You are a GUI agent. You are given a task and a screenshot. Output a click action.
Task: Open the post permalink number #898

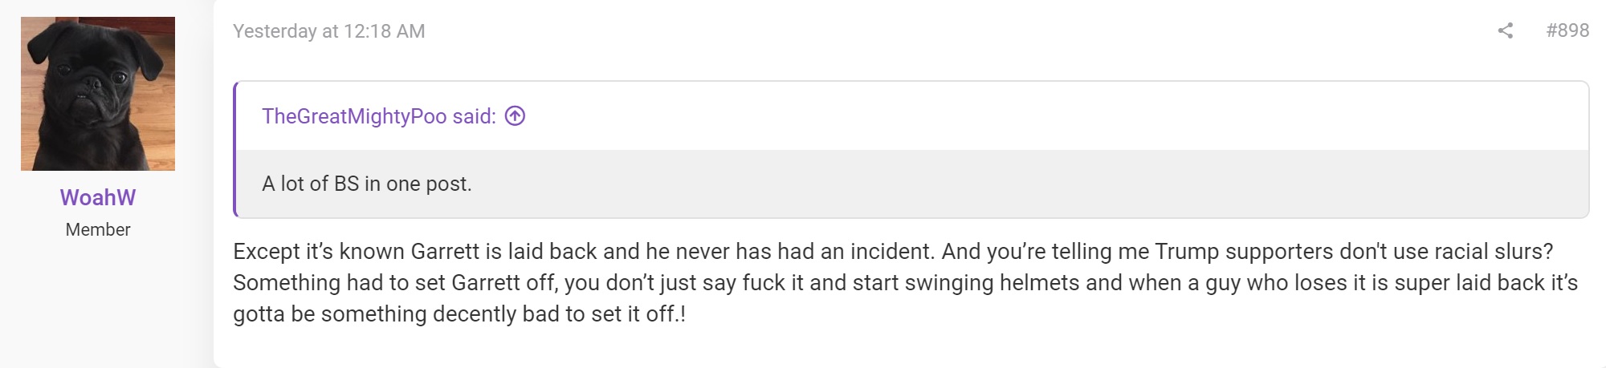coord(1567,30)
